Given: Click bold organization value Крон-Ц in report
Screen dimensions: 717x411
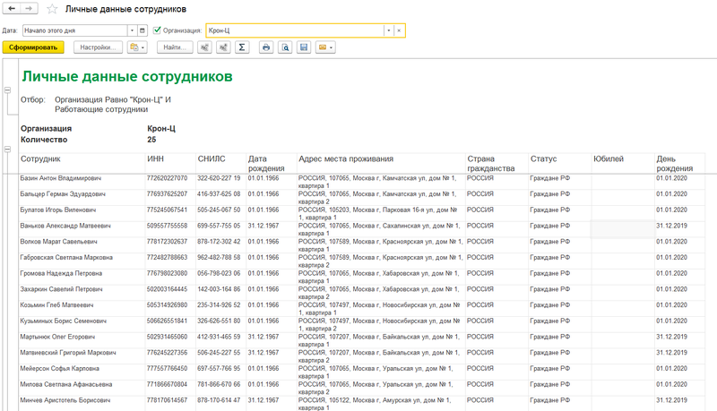Looking at the screenshot, I should (161, 129).
